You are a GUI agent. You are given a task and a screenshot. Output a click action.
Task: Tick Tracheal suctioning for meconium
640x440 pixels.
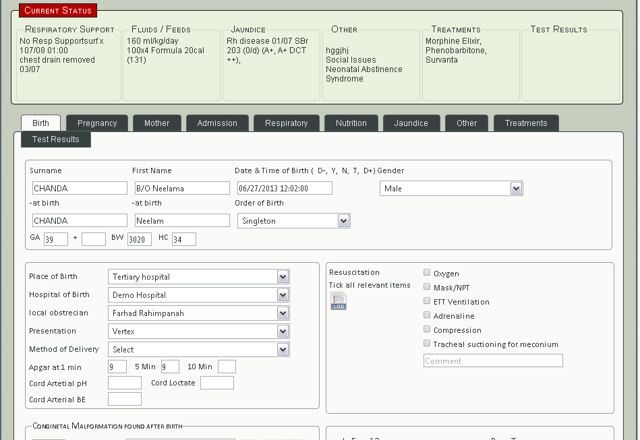point(427,344)
